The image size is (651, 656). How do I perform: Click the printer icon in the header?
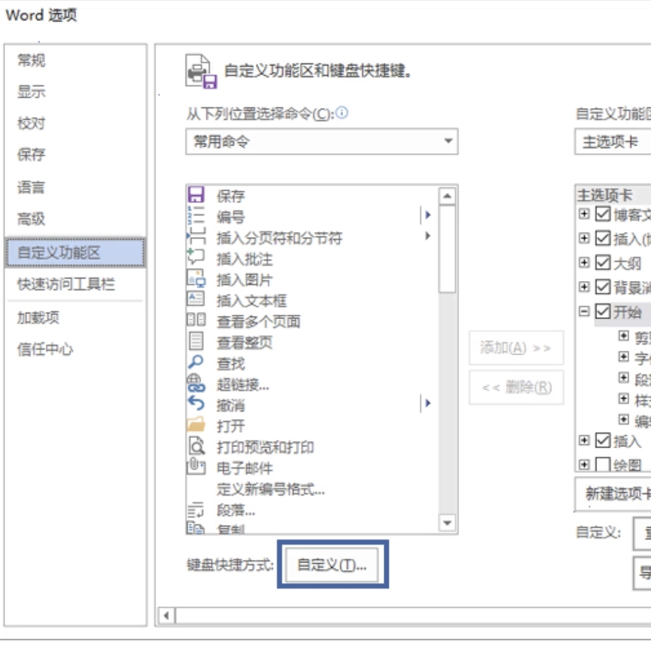point(201,71)
